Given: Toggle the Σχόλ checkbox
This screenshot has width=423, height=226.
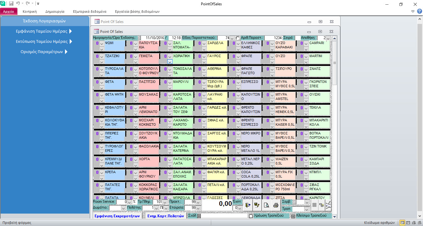Looking at the screenshot, I should (x=199, y=216).
